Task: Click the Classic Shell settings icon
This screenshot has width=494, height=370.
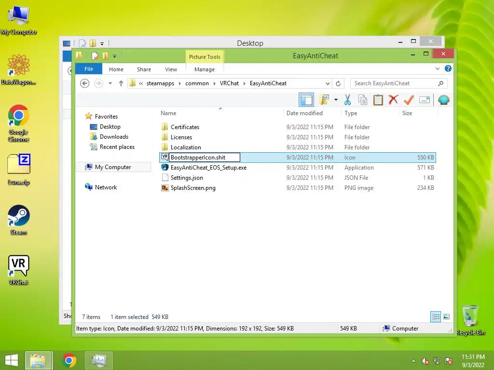Action: click(x=444, y=100)
